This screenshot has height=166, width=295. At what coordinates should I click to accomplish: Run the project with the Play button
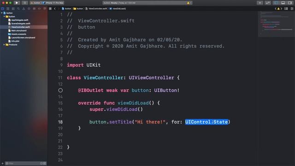17,3
